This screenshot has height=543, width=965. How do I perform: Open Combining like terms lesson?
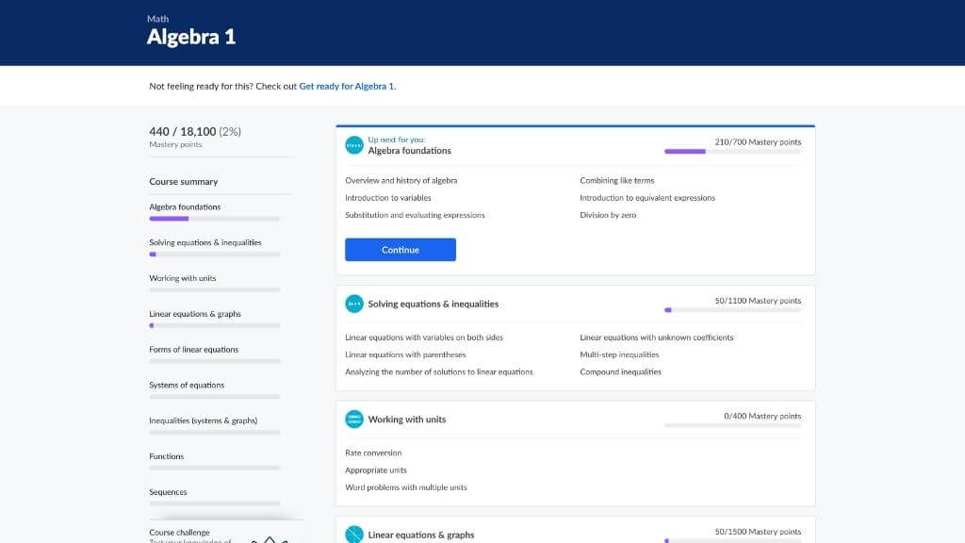click(616, 180)
